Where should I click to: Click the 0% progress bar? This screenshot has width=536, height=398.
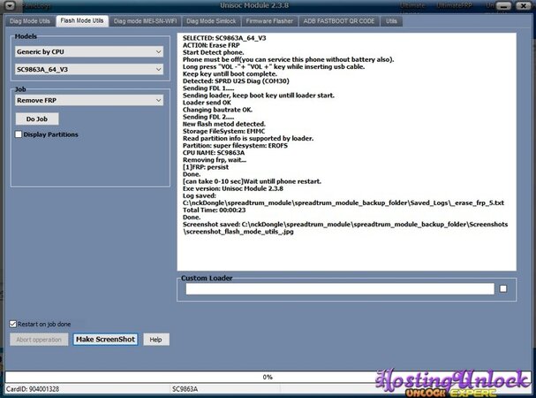point(268,377)
